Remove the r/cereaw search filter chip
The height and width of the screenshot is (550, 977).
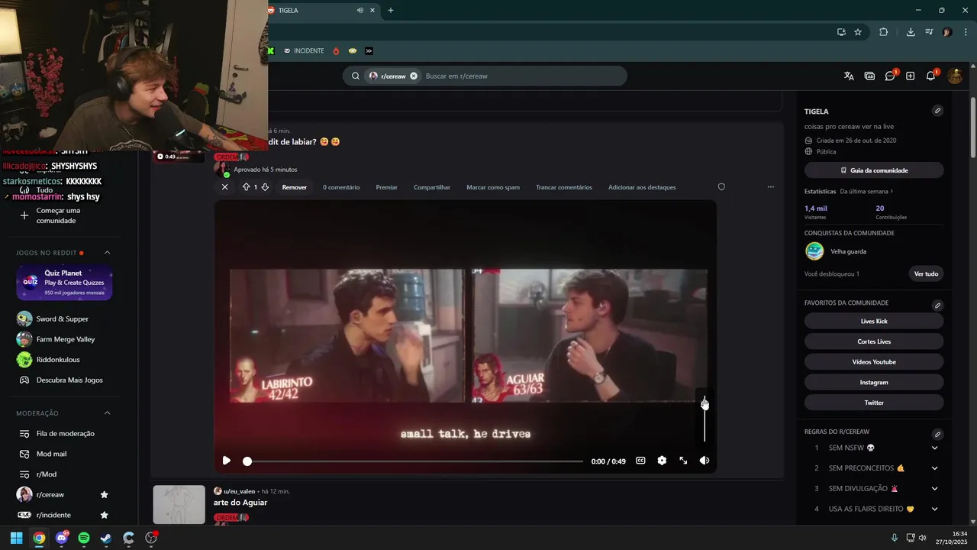[x=414, y=76]
